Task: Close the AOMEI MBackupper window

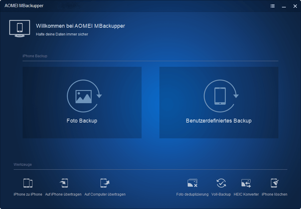Action: tap(295, 6)
